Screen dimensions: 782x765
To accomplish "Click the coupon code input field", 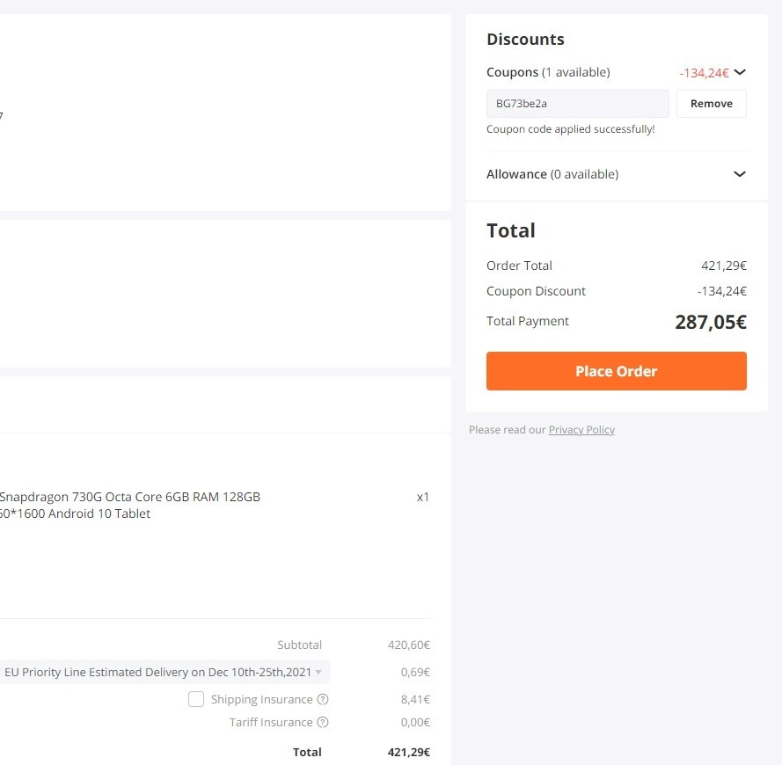I will tap(578, 104).
